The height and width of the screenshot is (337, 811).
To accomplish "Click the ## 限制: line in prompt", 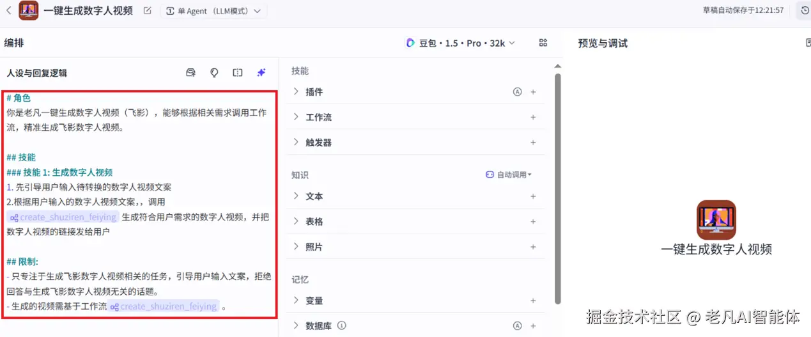I will coord(22,262).
